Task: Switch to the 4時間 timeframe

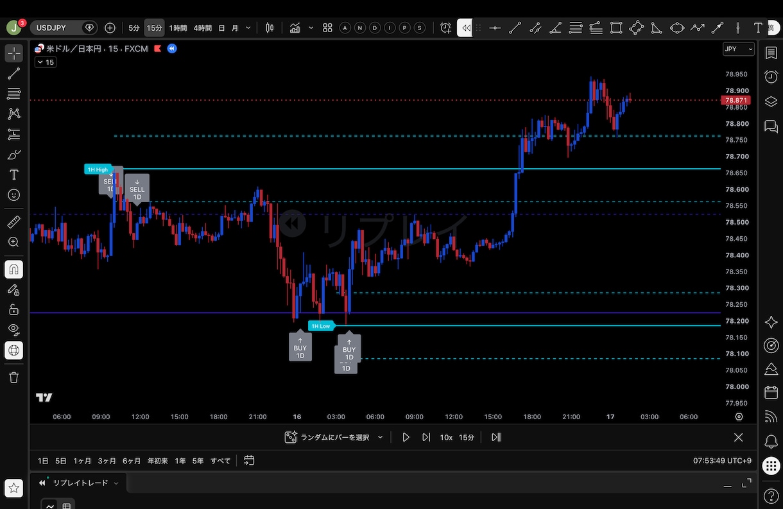Action: coord(203,28)
